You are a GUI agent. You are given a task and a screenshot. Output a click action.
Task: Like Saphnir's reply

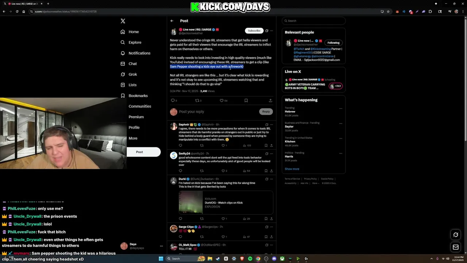tap(223, 145)
